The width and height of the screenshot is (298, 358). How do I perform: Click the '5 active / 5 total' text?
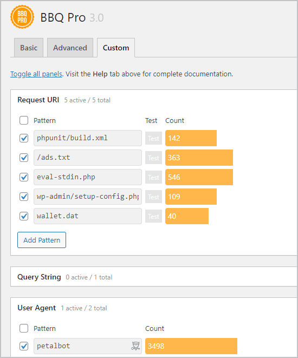87,100
